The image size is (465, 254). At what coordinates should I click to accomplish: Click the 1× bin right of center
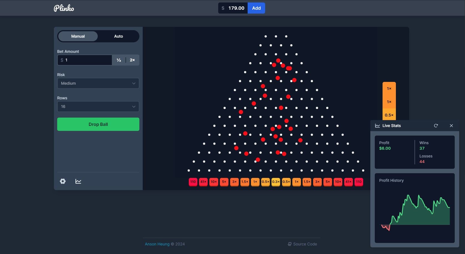tap(296, 182)
